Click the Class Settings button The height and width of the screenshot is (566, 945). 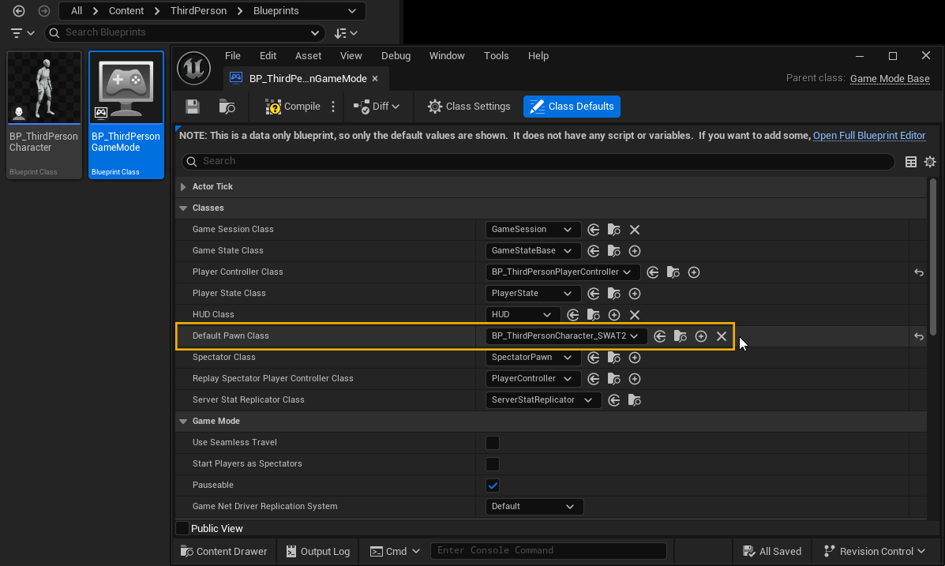click(x=469, y=107)
